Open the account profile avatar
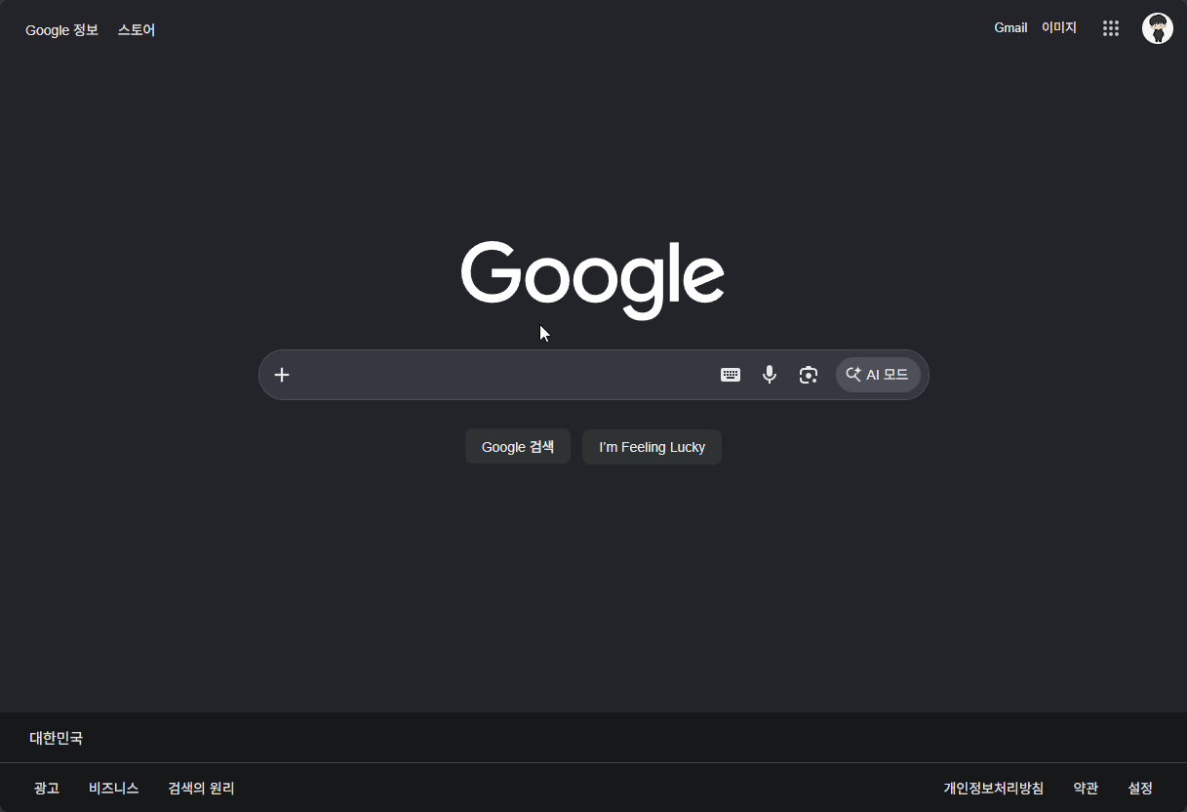Viewport: 1187px width, 812px height. click(x=1158, y=28)
